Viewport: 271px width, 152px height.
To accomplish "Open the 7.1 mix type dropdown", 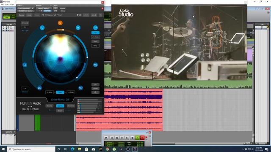I will click(25, 27).
